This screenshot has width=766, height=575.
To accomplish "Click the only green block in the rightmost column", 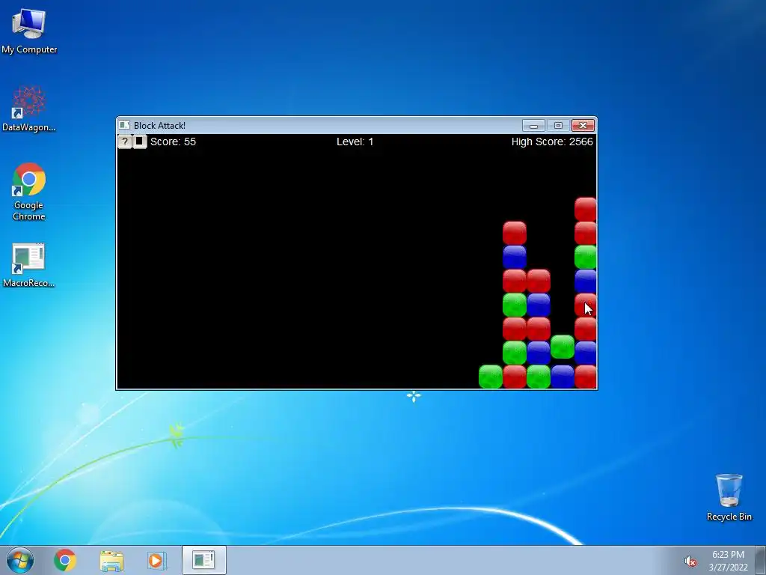I will coord(585,258).
